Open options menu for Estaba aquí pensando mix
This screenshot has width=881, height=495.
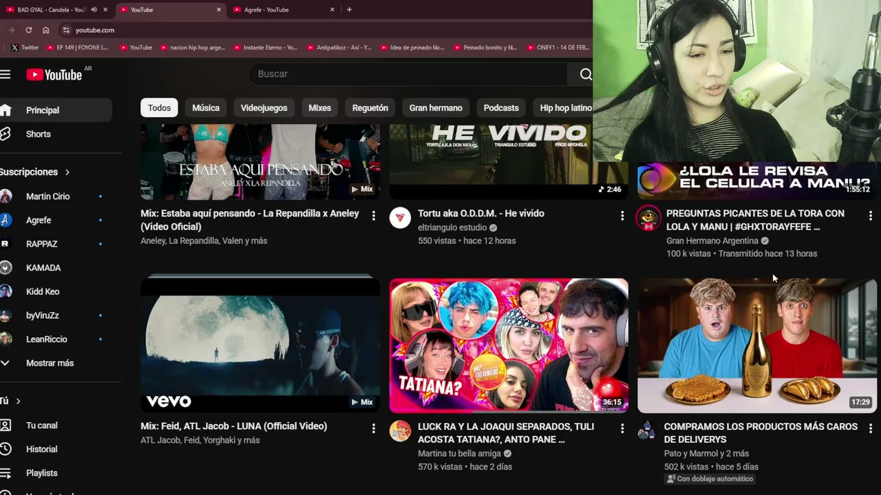[374, 216]
